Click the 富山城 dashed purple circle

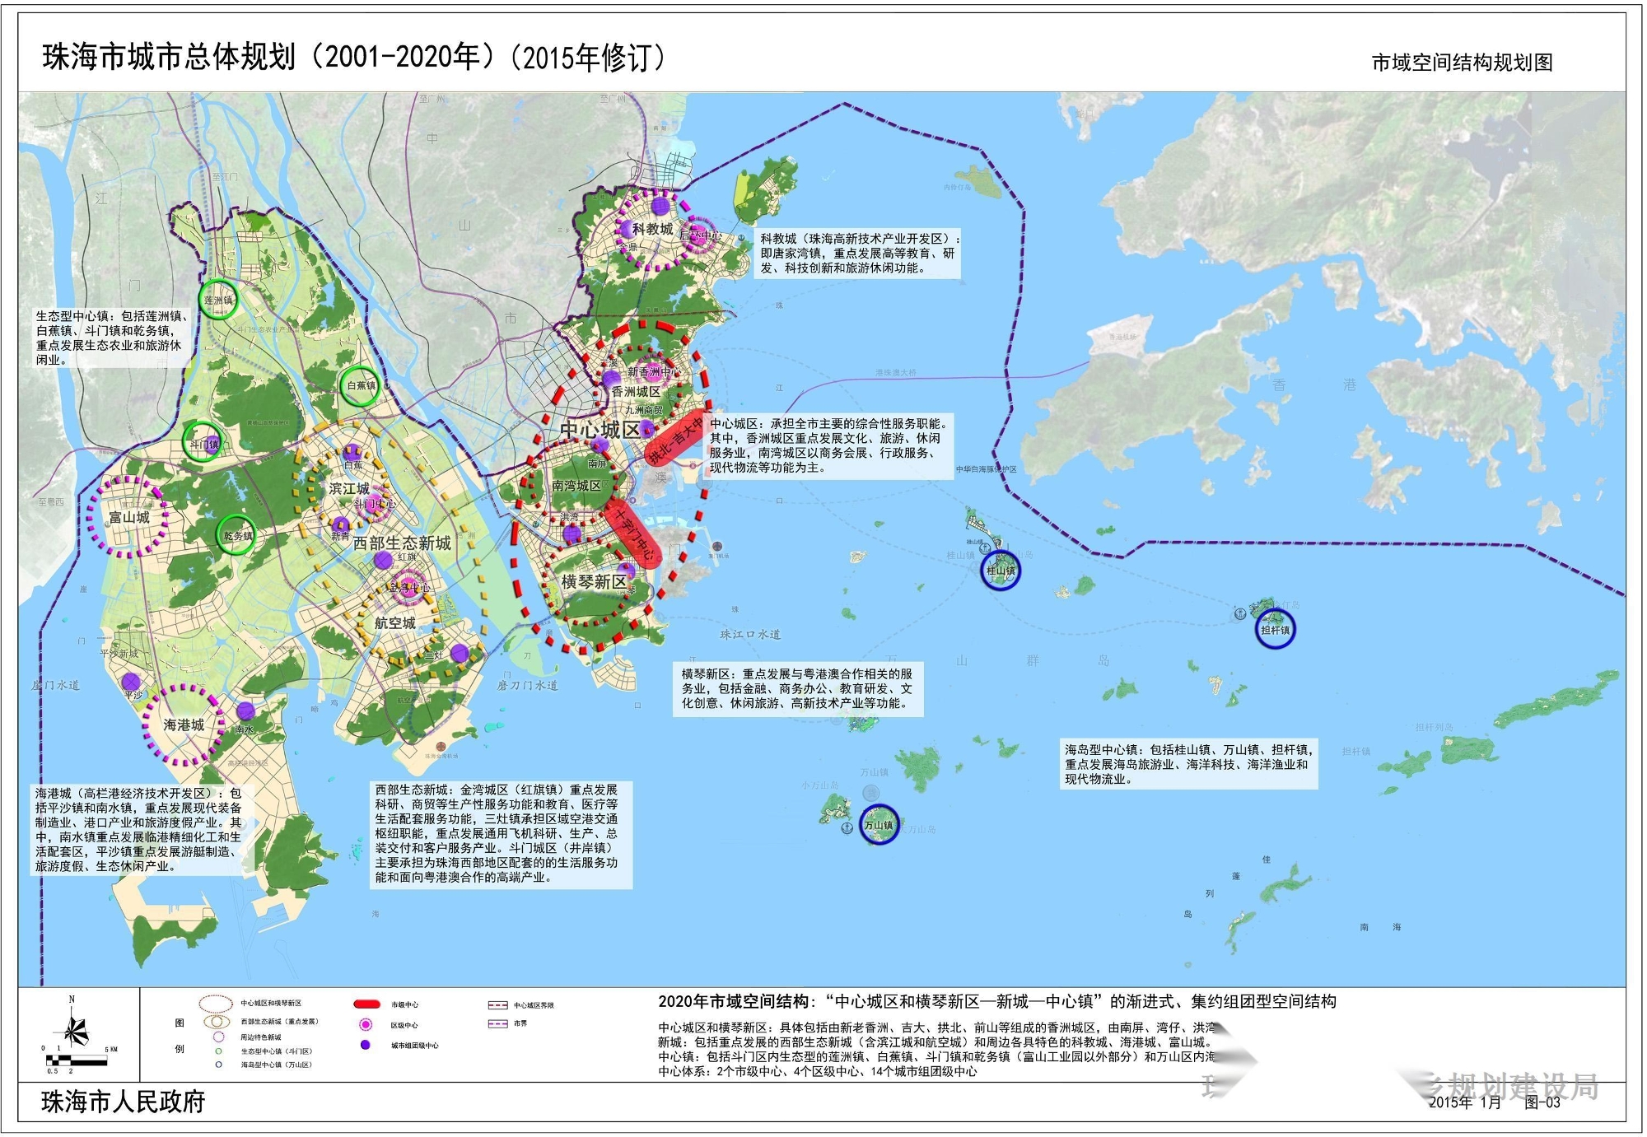pos(128,517)
